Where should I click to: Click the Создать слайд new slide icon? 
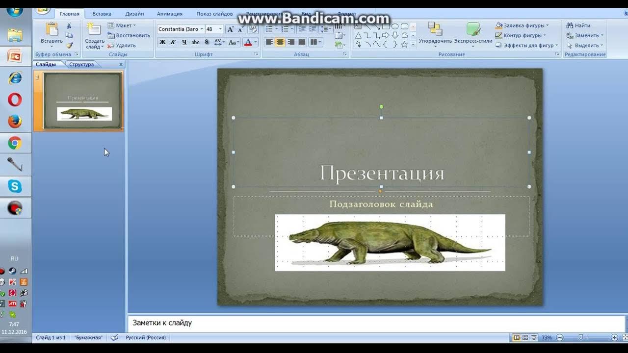(x=93, y=29)
